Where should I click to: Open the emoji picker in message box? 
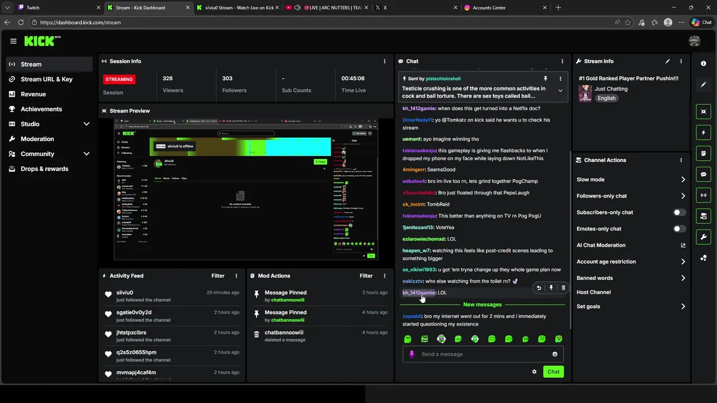pyautogui.click(x=555, y=354)
